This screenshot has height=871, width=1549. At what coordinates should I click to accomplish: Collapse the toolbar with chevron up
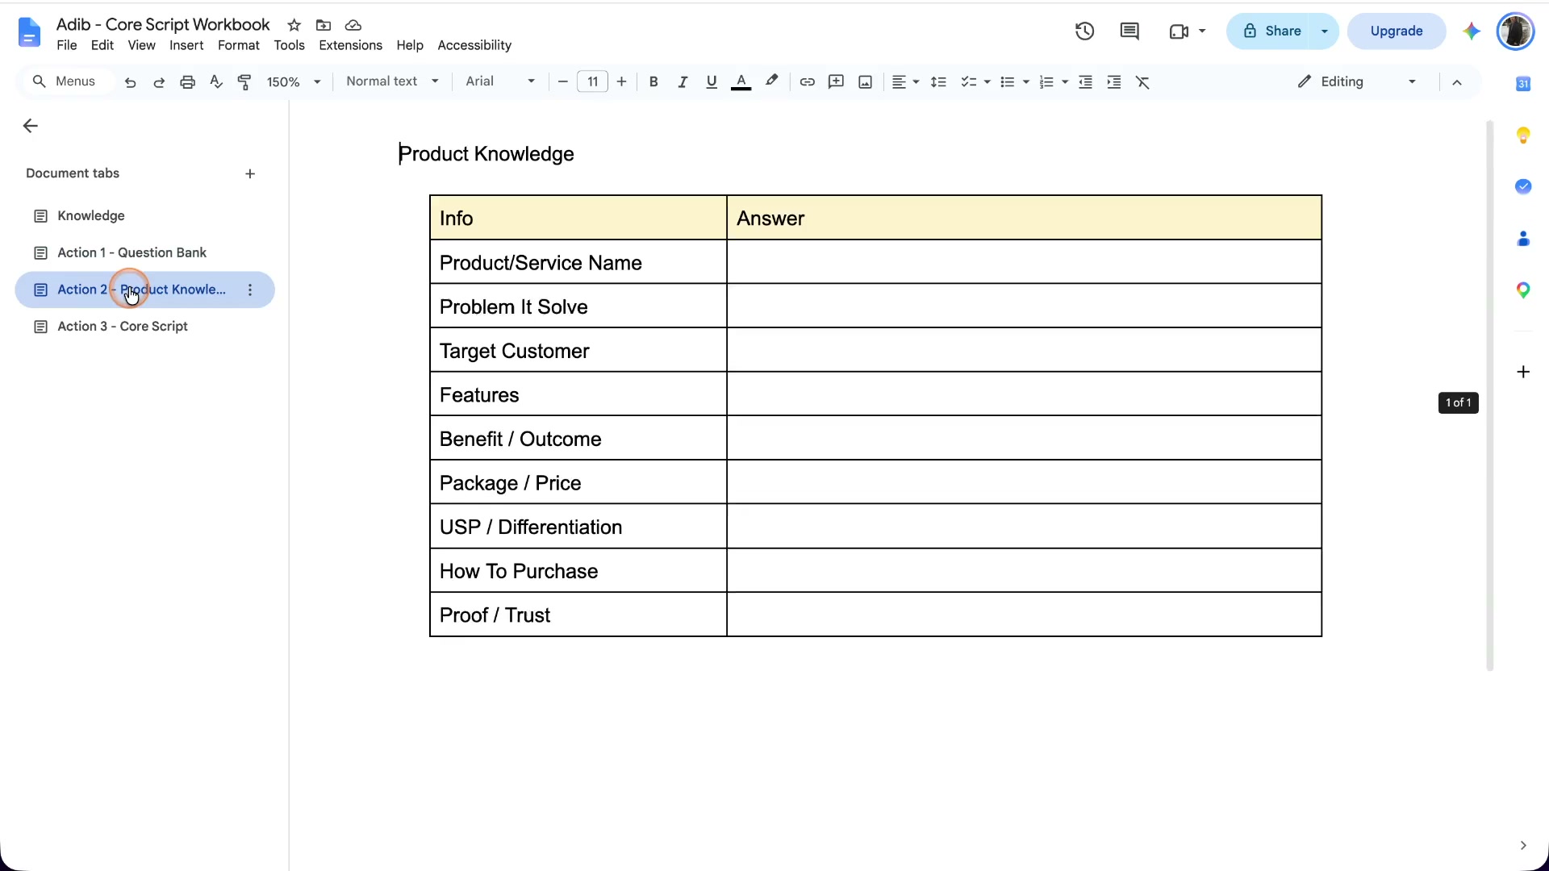1457,82
